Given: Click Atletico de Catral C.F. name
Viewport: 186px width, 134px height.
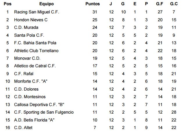Looking at the screenshot, I should pos(35,66).
